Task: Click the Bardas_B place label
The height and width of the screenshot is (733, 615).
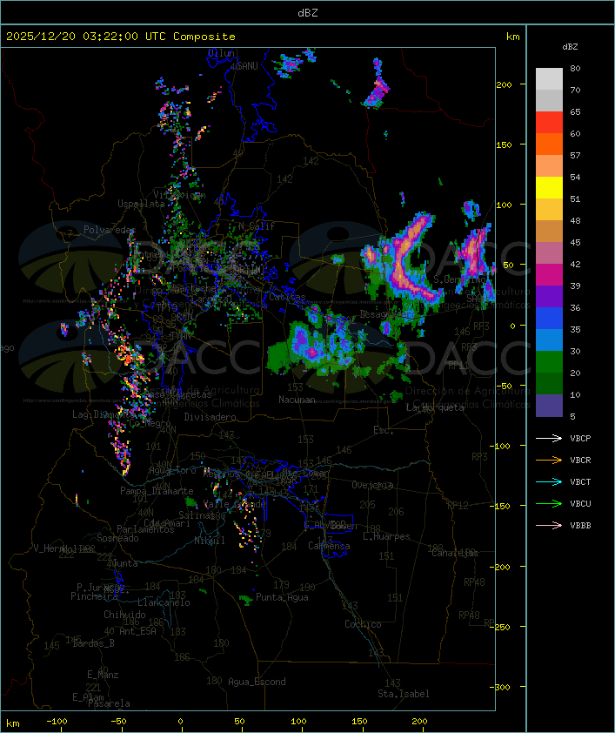Action: click(x=93, y=643)
